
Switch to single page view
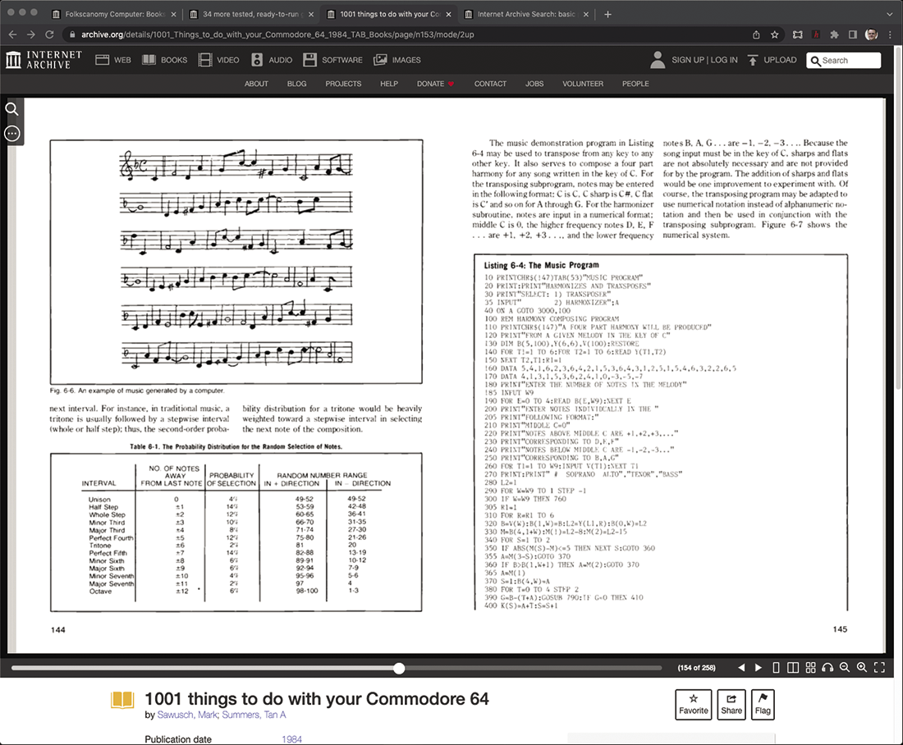coord(777,668)
